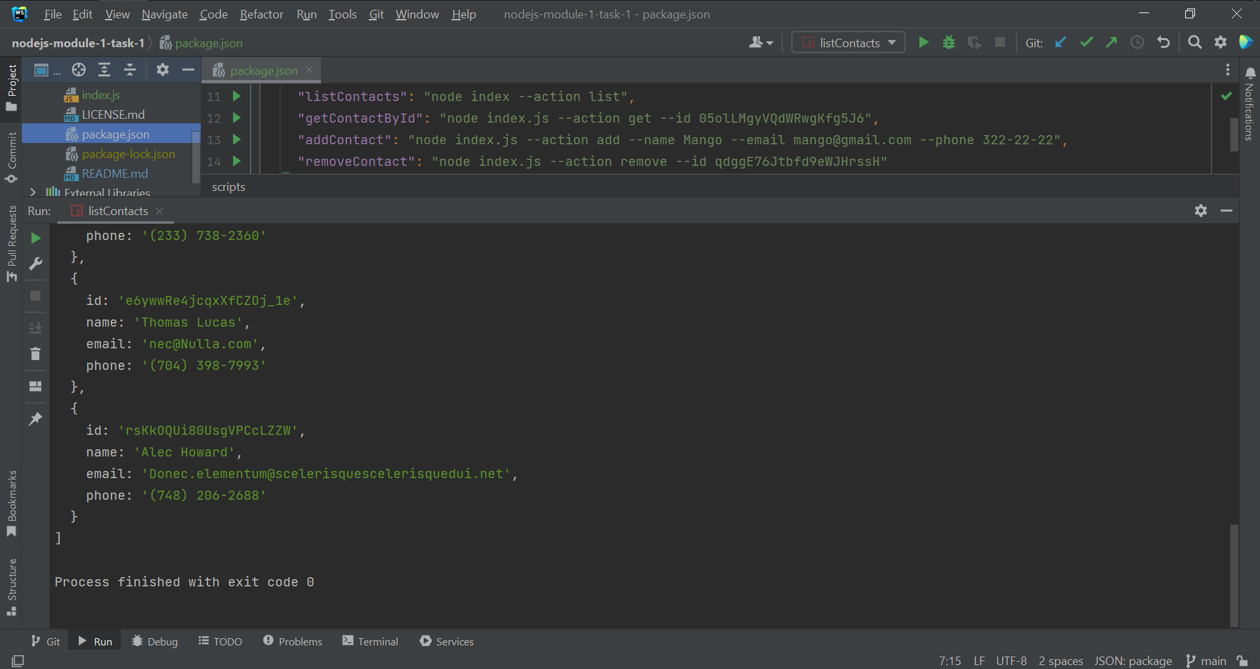Open editor tabs more options menu
This screenshot has height=669, width=1260.
click(1228, 70)
